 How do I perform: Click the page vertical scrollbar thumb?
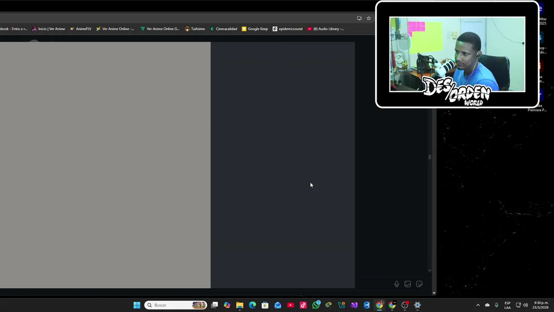tap(429, 157)
